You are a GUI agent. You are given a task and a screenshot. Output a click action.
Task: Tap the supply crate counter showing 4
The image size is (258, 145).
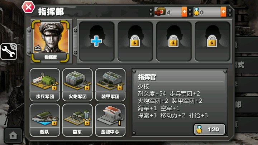coord(168,12)
